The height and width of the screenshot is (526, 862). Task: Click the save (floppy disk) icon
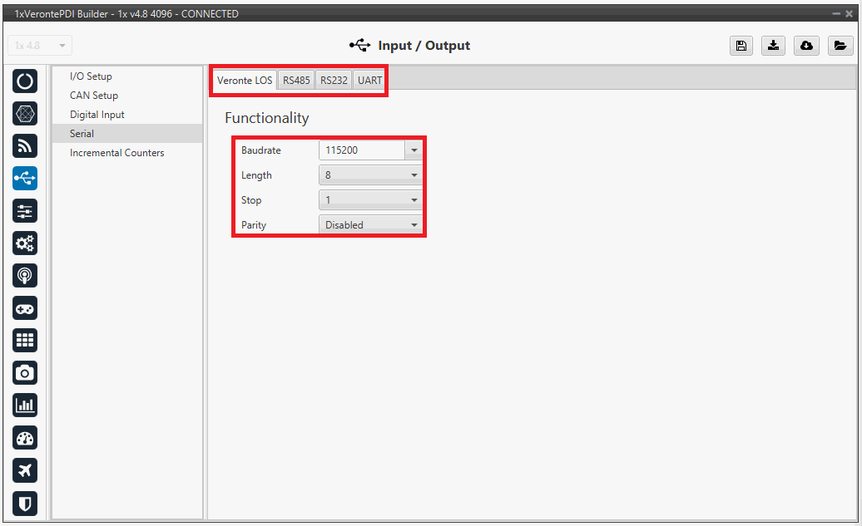click(x=741, y=46)
